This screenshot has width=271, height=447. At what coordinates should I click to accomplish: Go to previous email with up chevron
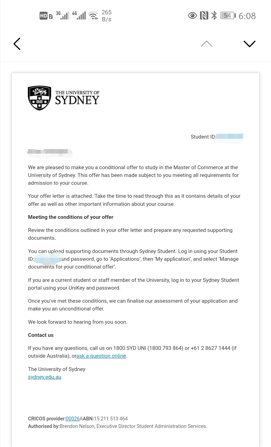(207, 44)
